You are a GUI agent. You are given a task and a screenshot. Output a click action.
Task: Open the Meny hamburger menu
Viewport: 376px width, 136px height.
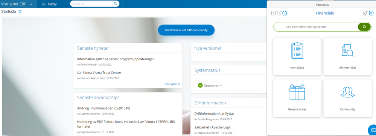49,4
